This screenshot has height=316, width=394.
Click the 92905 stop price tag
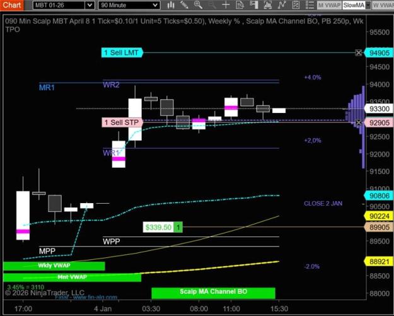click(x=379, y=123)
